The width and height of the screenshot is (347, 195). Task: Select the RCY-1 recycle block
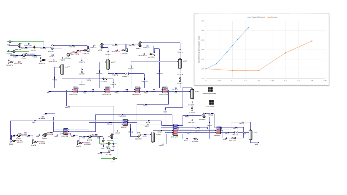(x=34, y=47)
